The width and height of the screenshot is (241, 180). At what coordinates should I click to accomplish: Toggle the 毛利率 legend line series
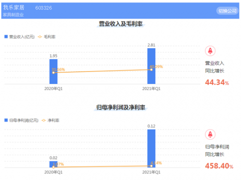tap(47, 37)
